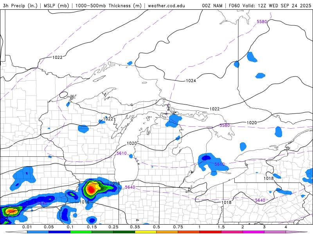Click the 0.15 legend value
313x234 pixels.
point(92,227)
